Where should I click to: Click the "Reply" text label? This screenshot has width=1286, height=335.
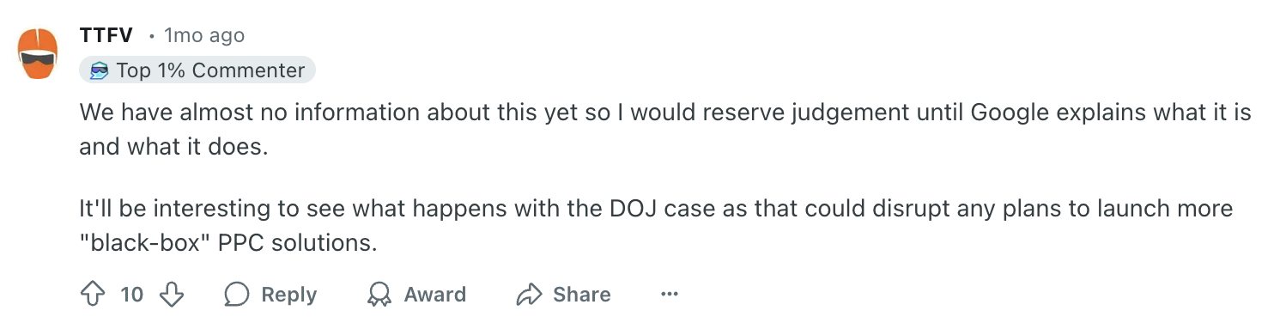(289, 295)
